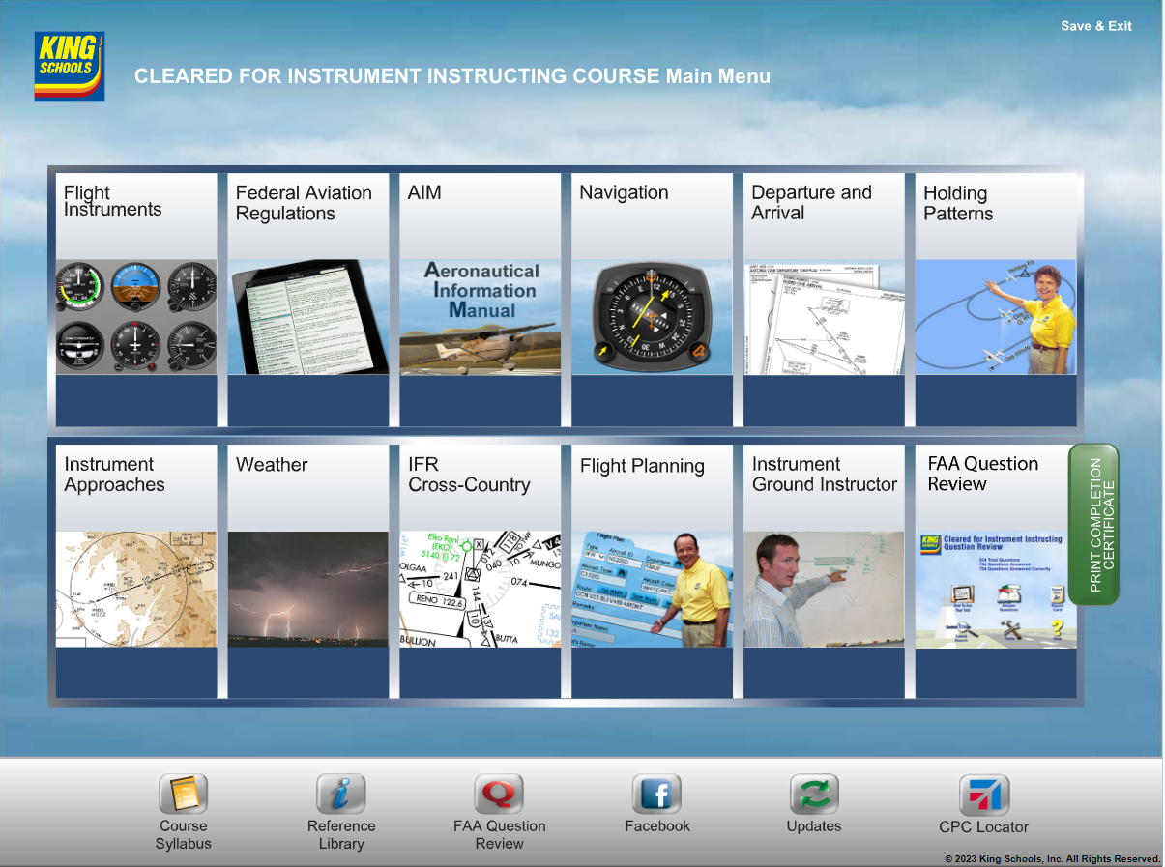The height and width of the screenshot is (867, 1165).
Task: Check for course Updates icon
Action: click(x=814, y=795)
